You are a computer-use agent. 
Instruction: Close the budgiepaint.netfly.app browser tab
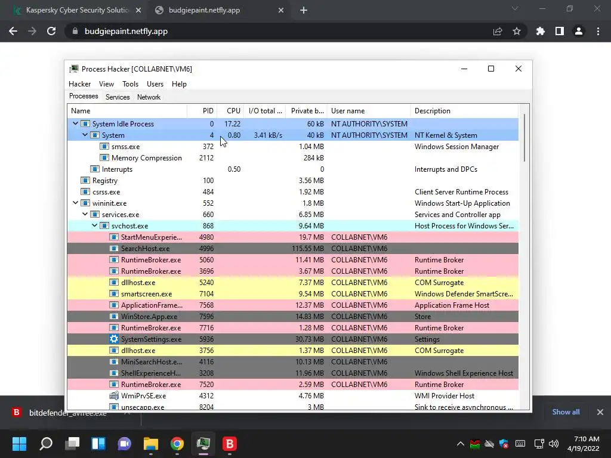click(x=281, y=11)
